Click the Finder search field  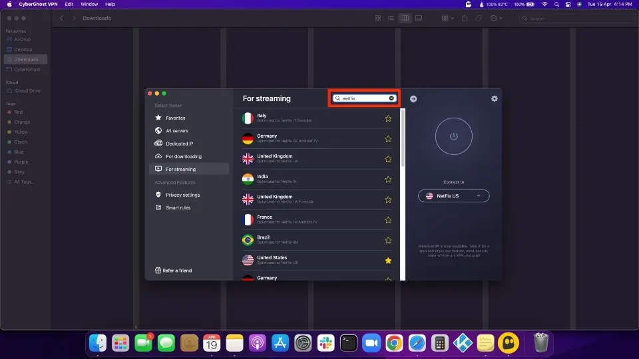pyautogui.click(x=576, y=19)
